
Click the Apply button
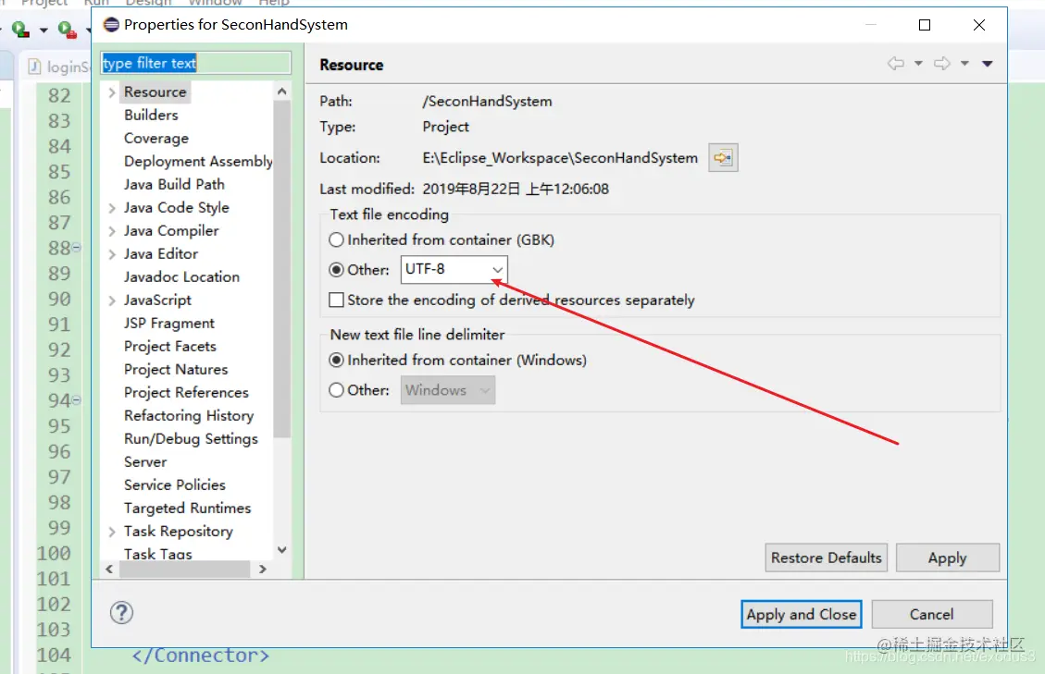(x=948, y=558)
